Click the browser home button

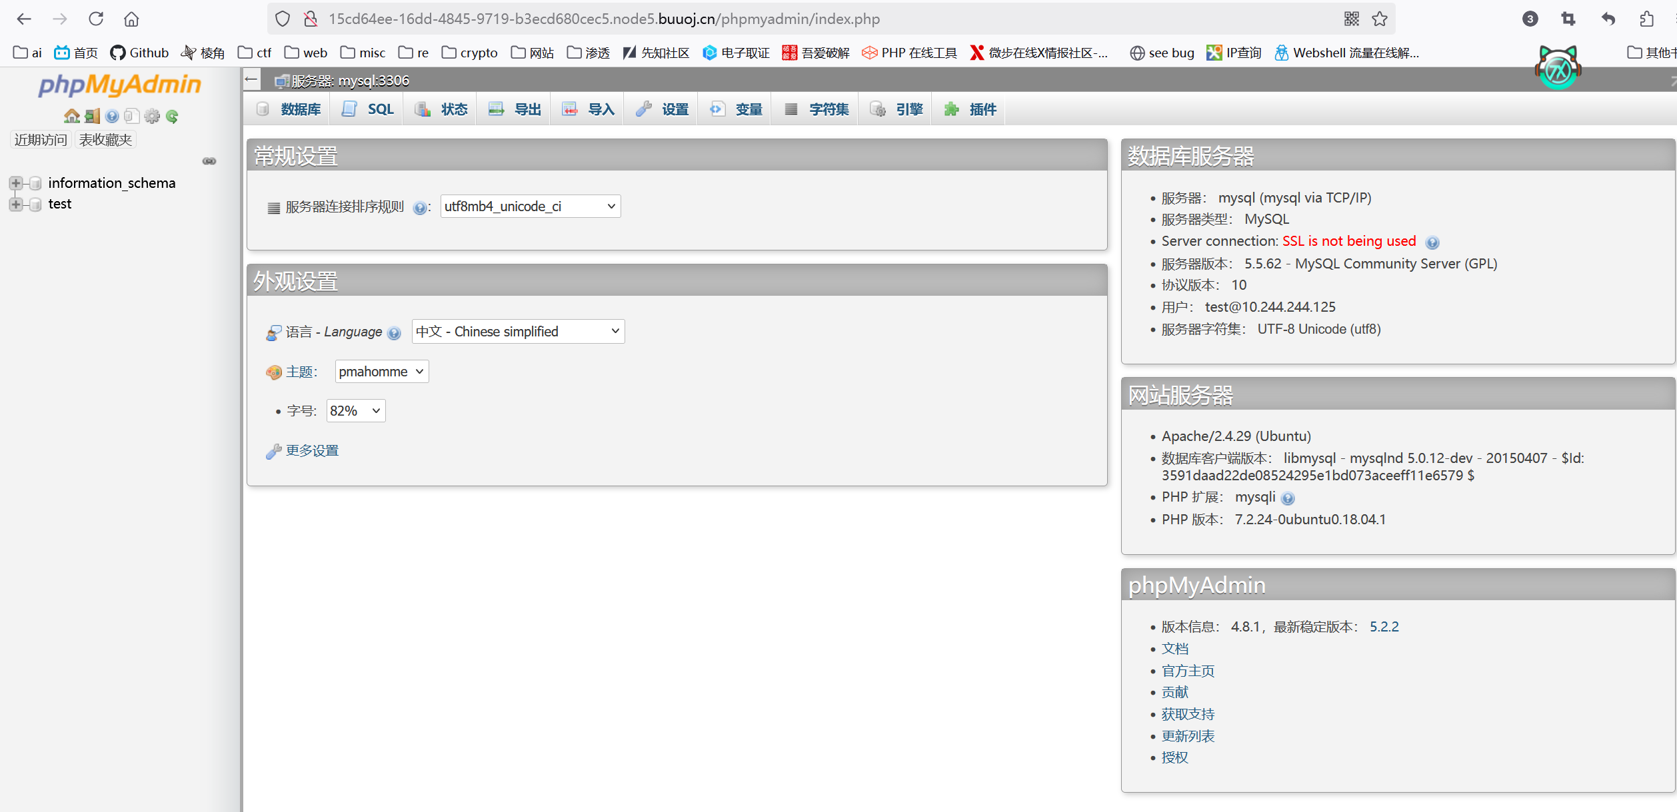pos(131,19)
